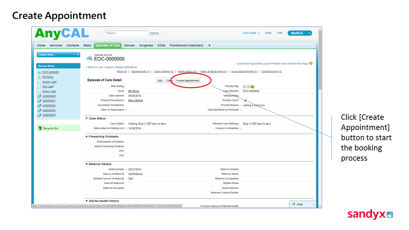Jump to the Questionnaires related list link
The image size is (409, 230).
point(271,72)
